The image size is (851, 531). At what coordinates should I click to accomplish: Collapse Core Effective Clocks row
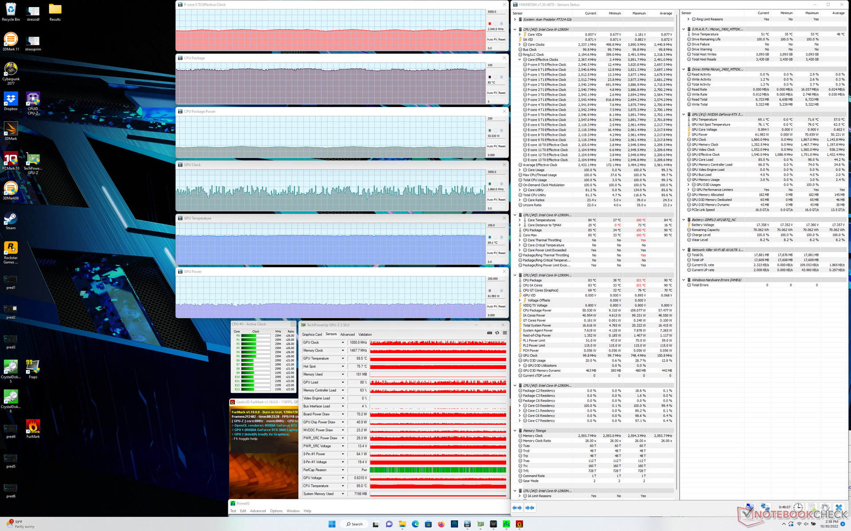point(520,60)
